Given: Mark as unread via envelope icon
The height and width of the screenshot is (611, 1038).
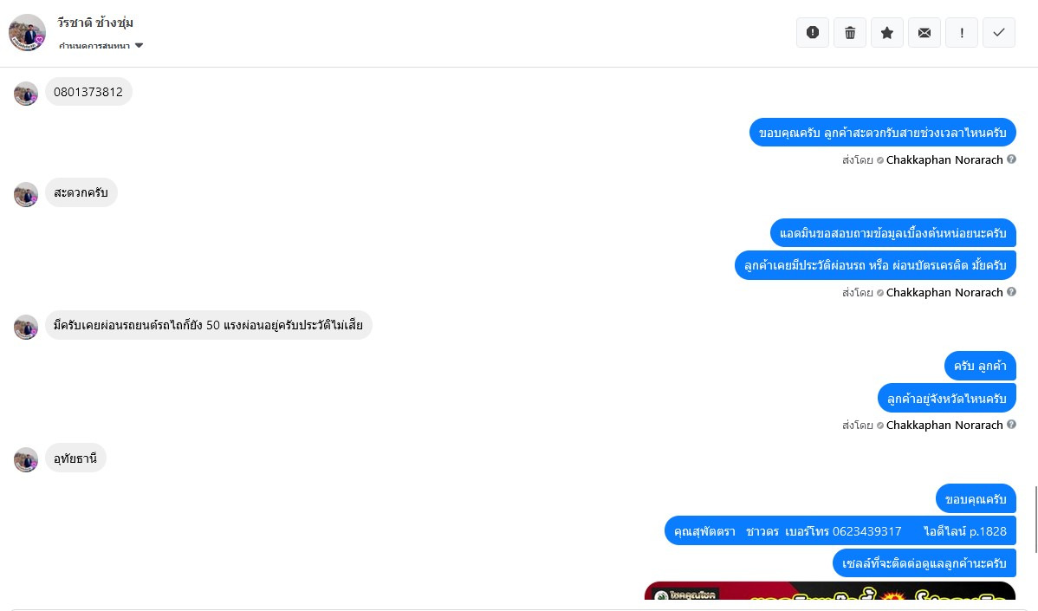Looking at the screenshot, I should [x=924, y=32].
